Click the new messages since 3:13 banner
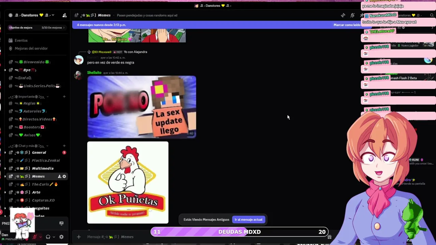 (x=101, y=25)
